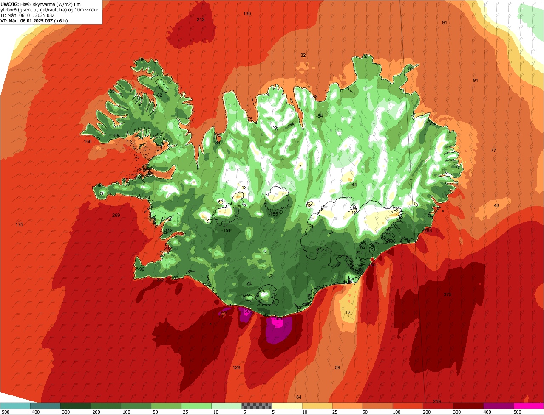Click the dark teal -400 to -300 legend swatch
Viewport: 544px width, 415px height.
coord(45,406)
